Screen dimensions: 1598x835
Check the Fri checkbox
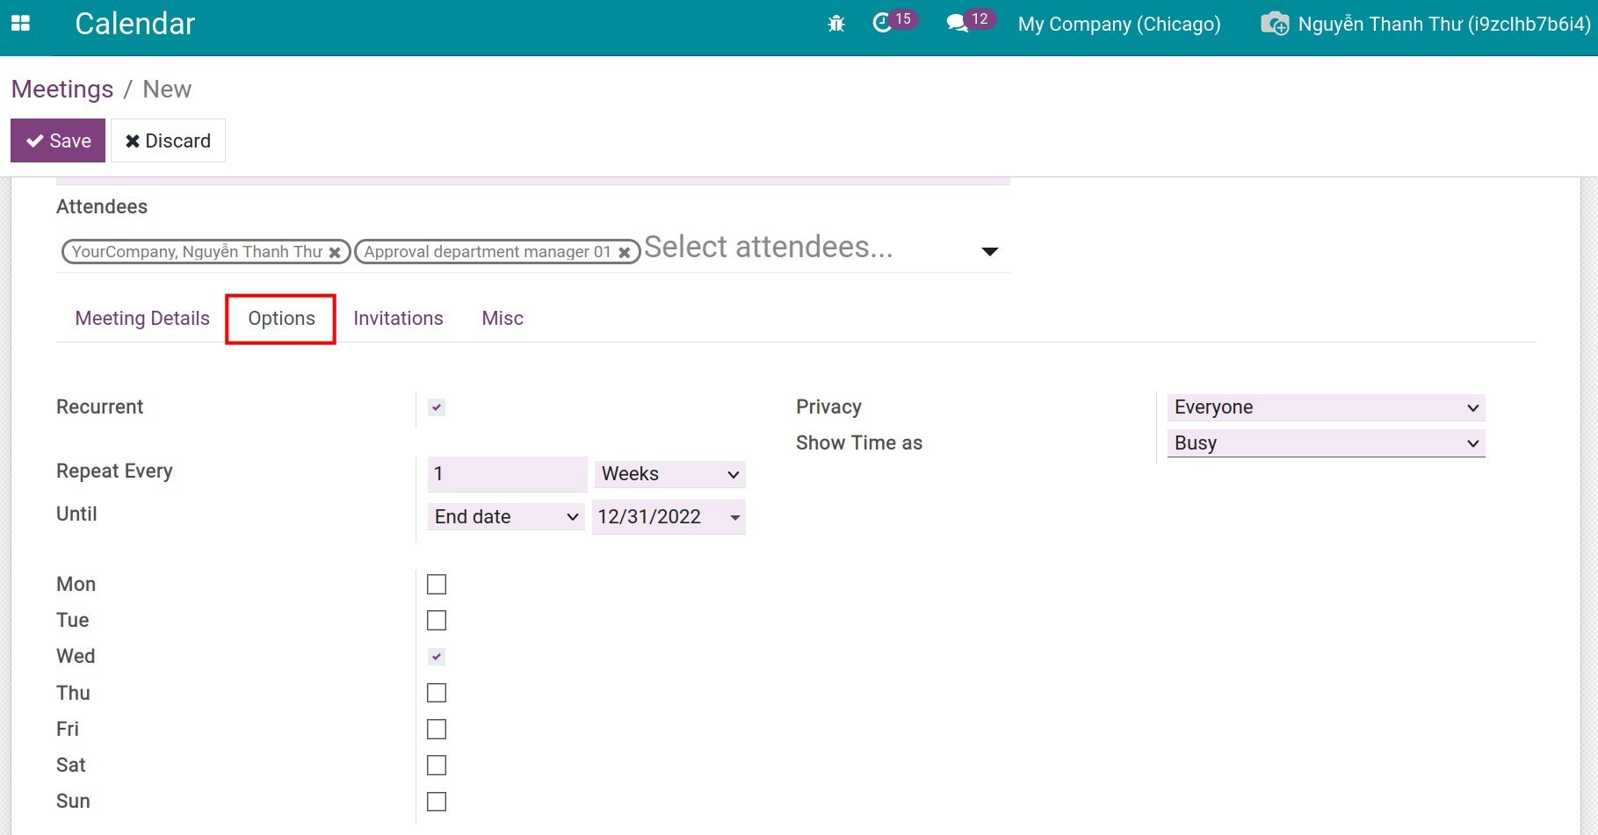coord(437,730)
